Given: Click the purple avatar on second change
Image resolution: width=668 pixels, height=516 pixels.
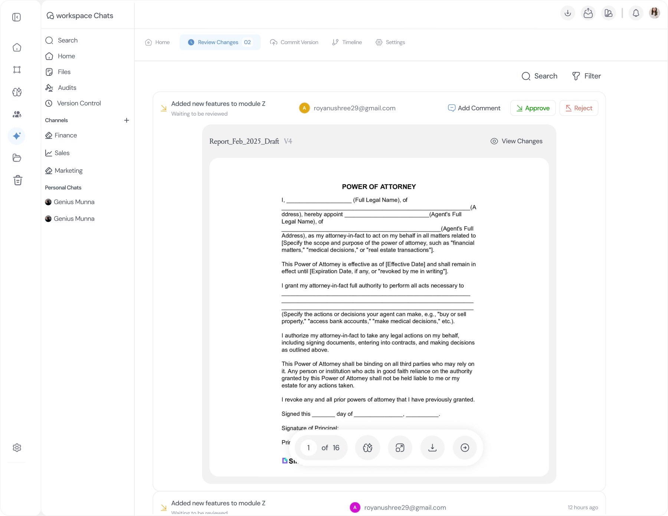Looking at the screenshot, I should pos(355,507).
